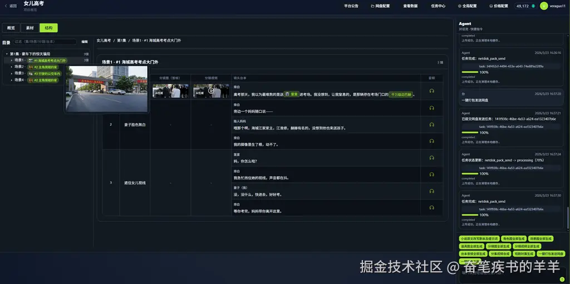Image resolution: width=570 pixels, height=284 pixels.
Task: Play audio for line 我的脚像是生了根
Action: tap(431, 141)
